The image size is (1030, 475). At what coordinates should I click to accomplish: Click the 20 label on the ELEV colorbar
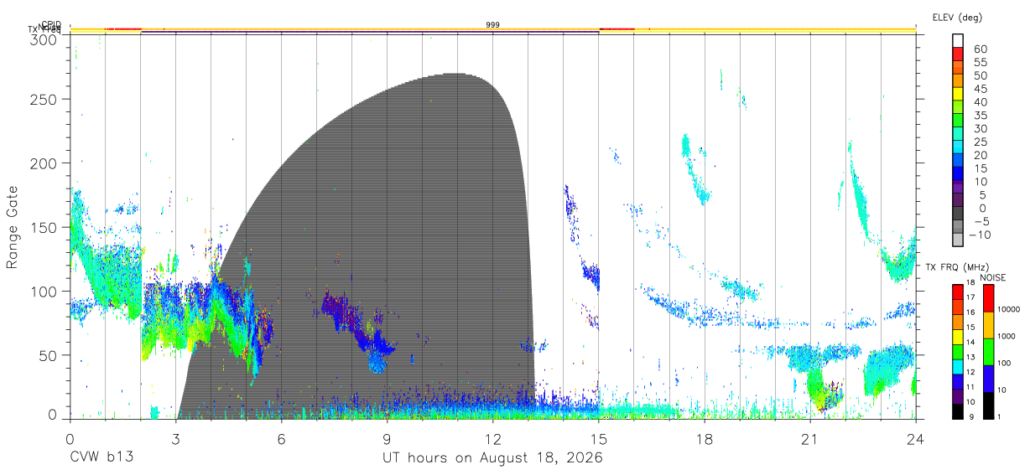click(981, 155)
